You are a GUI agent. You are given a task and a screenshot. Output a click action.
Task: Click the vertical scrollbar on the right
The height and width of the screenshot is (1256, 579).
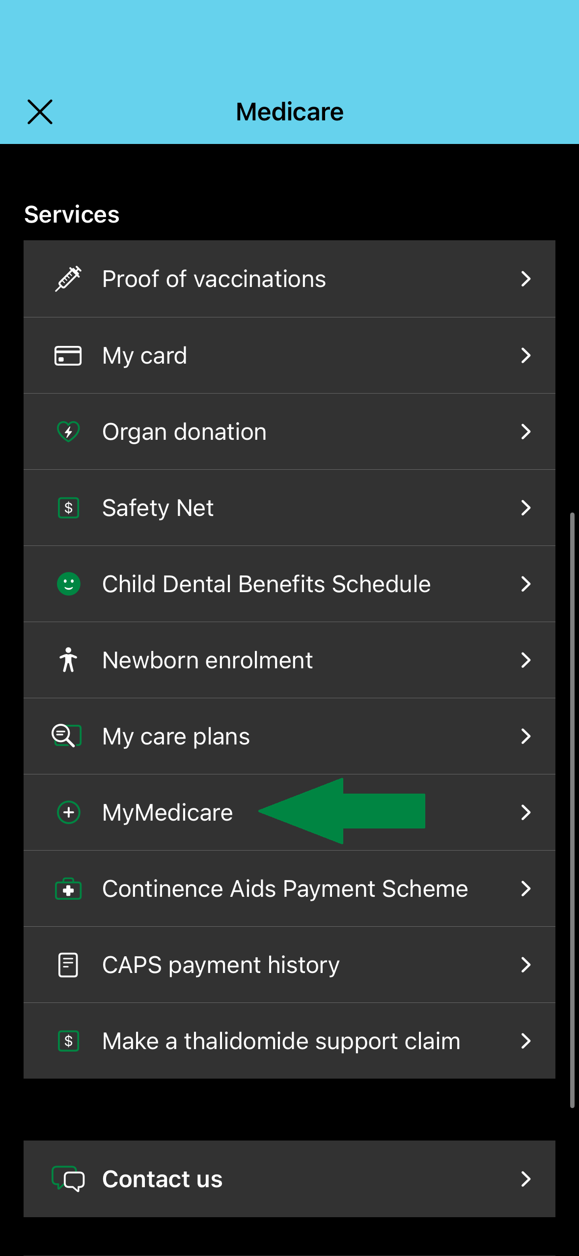(572, 810)
